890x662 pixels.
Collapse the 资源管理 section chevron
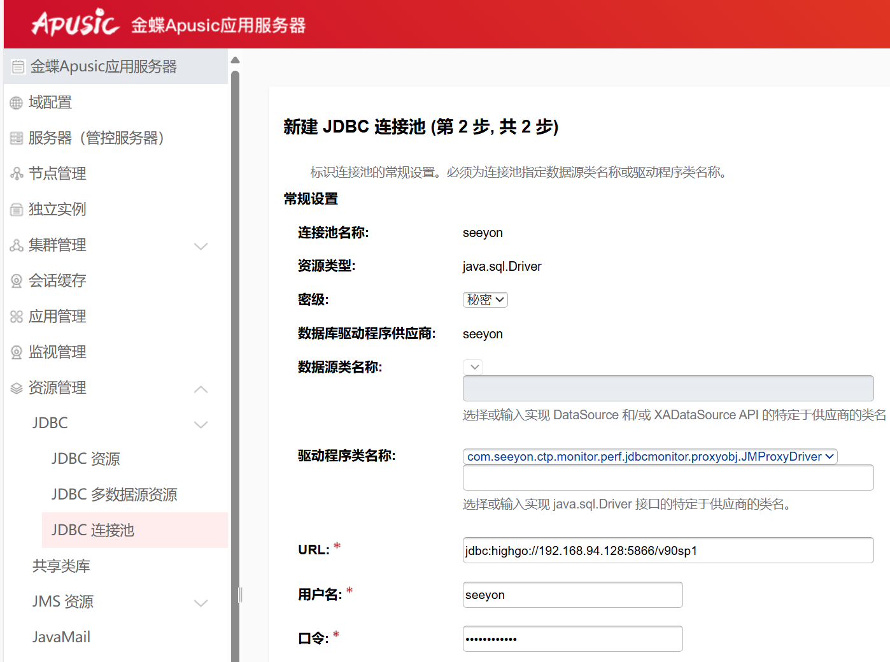coord(201,389)
